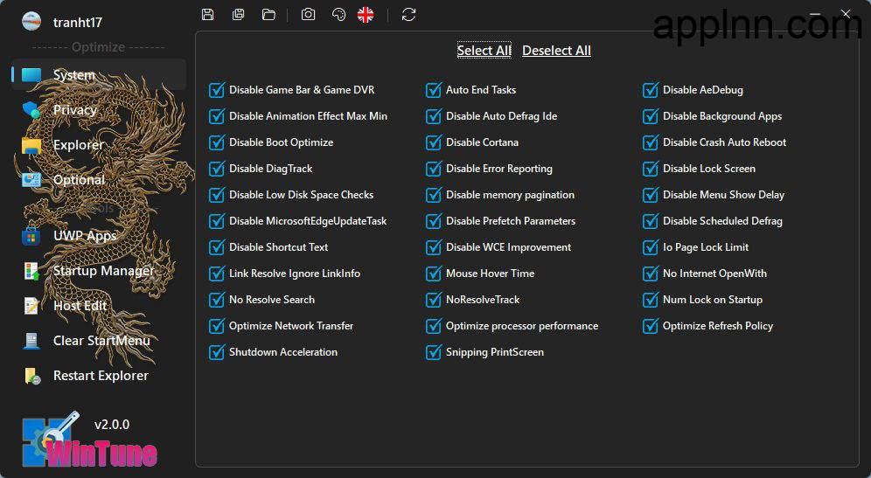Screen dimensions: 871x478
Task: Click the UWP Apps store icon
Action: [31, 236]
